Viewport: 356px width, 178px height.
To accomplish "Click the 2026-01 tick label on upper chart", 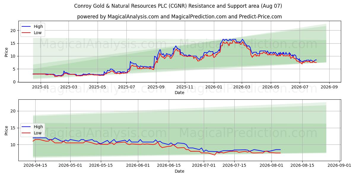I will [x=214, y=87].
